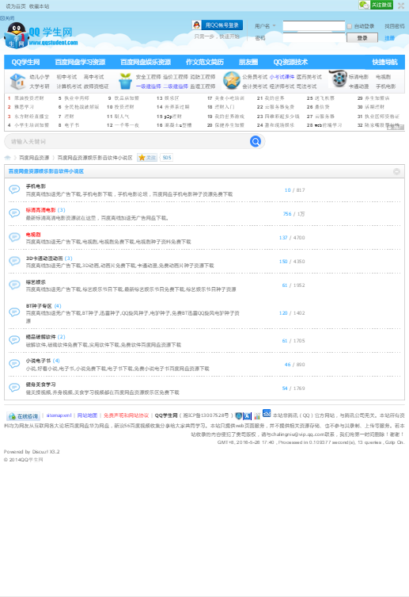Open the 标清高清电影 forum link
The width and height of the screenshot is (409, 597).
coord(40,210)
